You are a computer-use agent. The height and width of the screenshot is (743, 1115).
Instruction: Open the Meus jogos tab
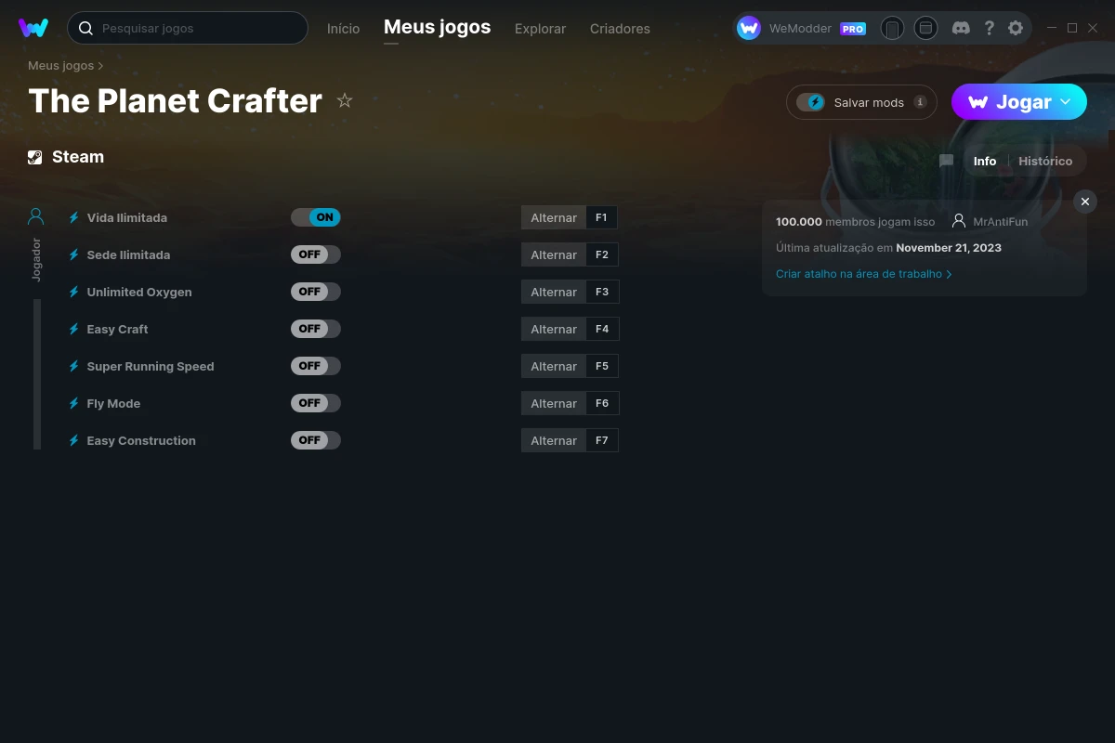pyautogui.click(x=438, y=27)
